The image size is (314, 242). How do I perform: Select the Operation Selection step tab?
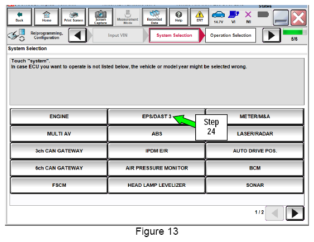(230, 35)
